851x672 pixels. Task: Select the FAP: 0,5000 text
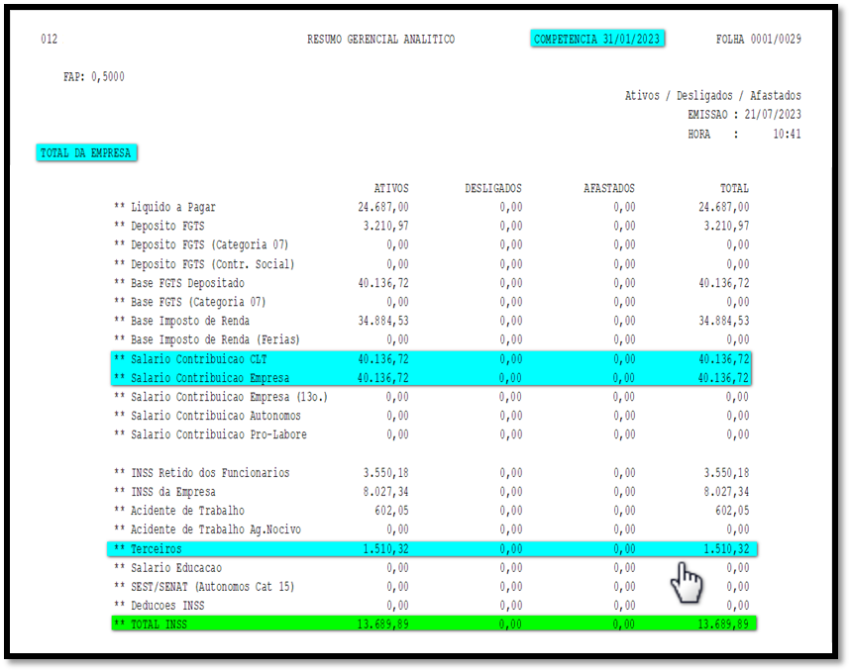(94, 77)
